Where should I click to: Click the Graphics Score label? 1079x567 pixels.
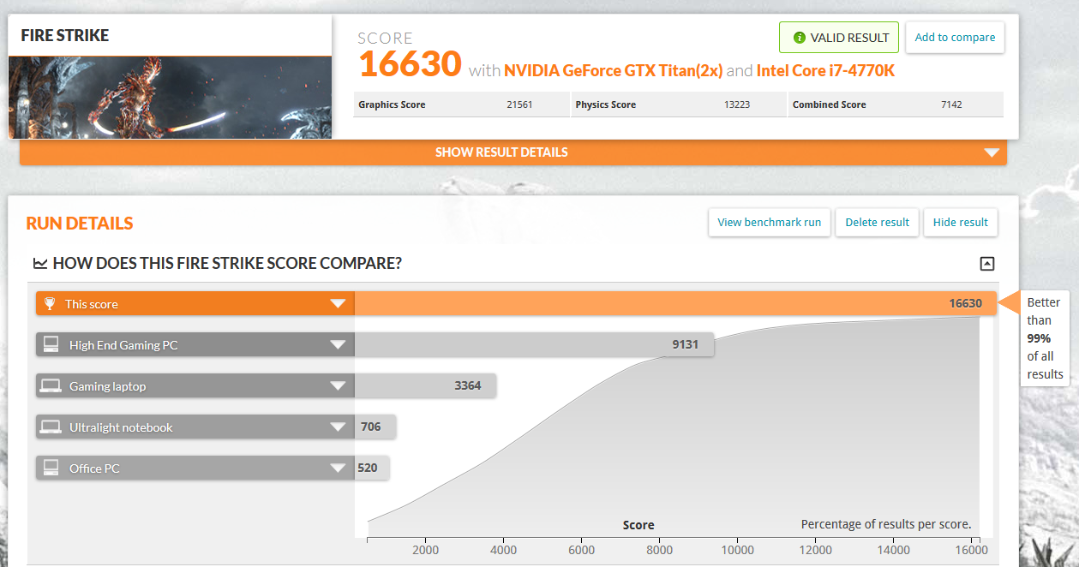(392, 104)
